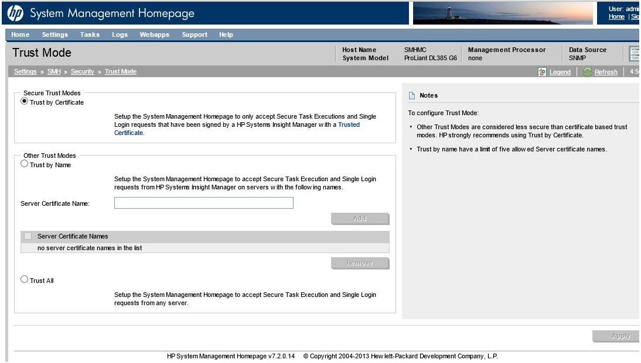Click the HP logo icon
This screenshot has height=363, width=641.
(x=16, y=13)
